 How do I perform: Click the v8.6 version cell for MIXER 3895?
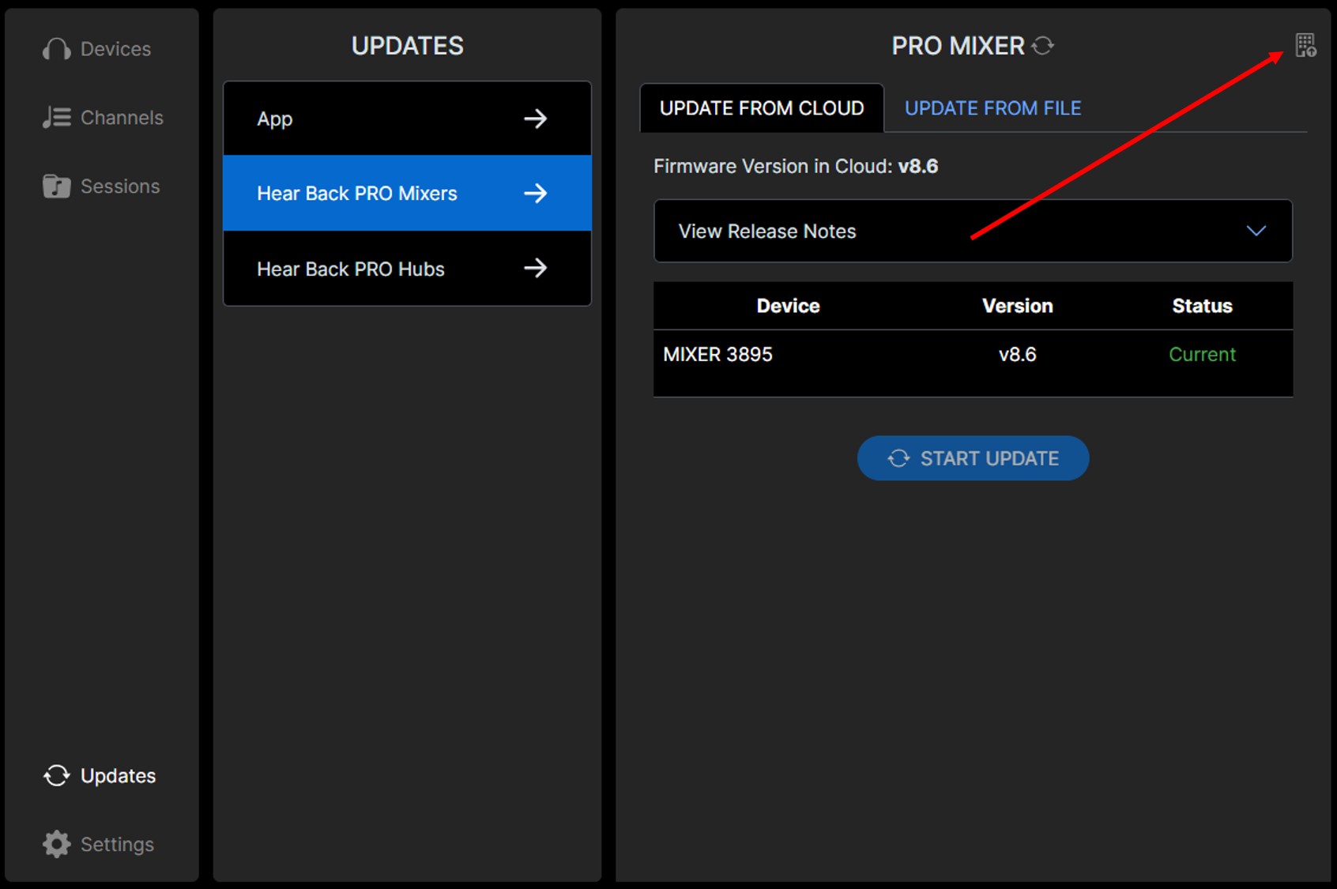click(1017, 354)
